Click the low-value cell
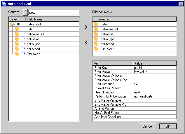185x134 pixels. pyautogui.click(x=155, y=72)
